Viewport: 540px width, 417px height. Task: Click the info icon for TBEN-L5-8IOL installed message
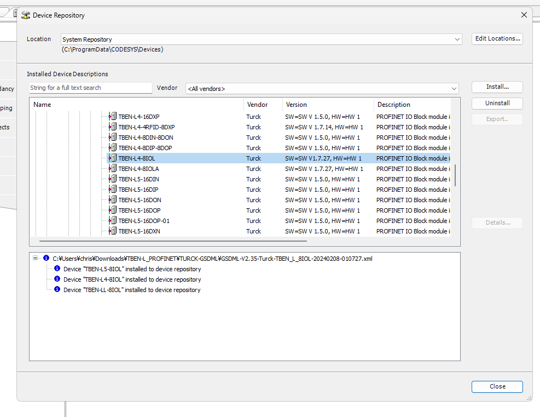57,269
